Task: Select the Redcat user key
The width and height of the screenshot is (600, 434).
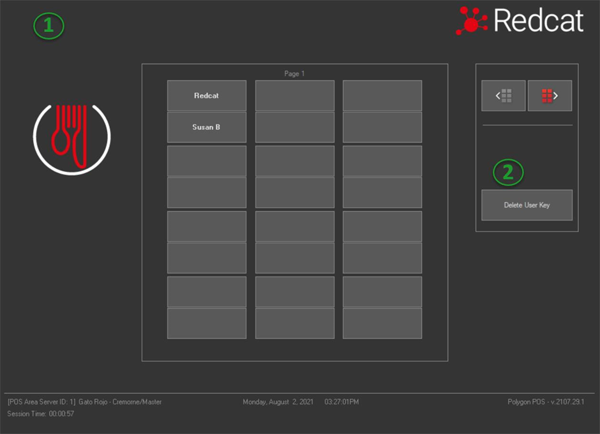Action: pos(207,96)
